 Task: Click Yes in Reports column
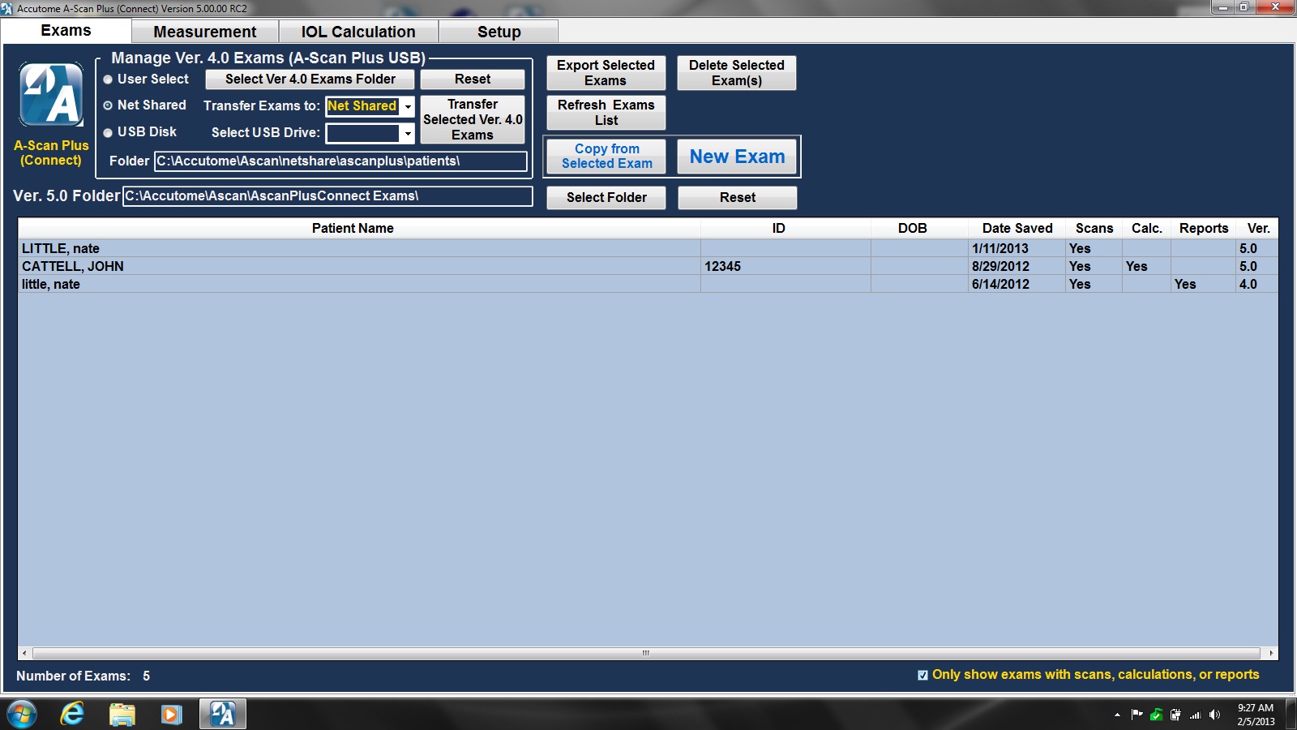1203,284
